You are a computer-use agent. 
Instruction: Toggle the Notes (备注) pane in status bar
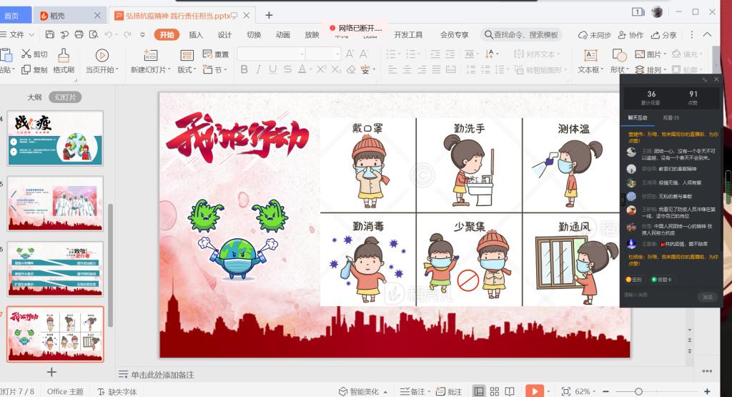pyautogui.click(x=412, y=391)
